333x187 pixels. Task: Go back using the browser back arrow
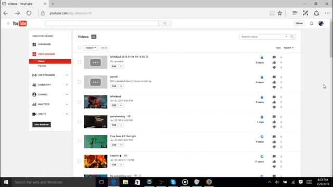pyautogui.click(x=6, y=13)
